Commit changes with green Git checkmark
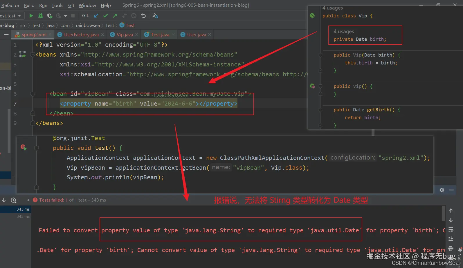 [106, 16]
